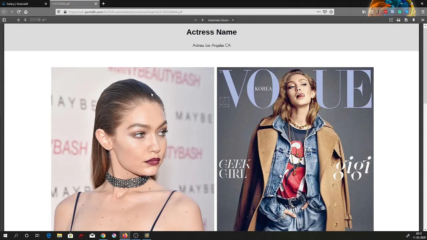Open Firefox Library panel
Screen dimensions: 427x240
click(x=364, y=12)
